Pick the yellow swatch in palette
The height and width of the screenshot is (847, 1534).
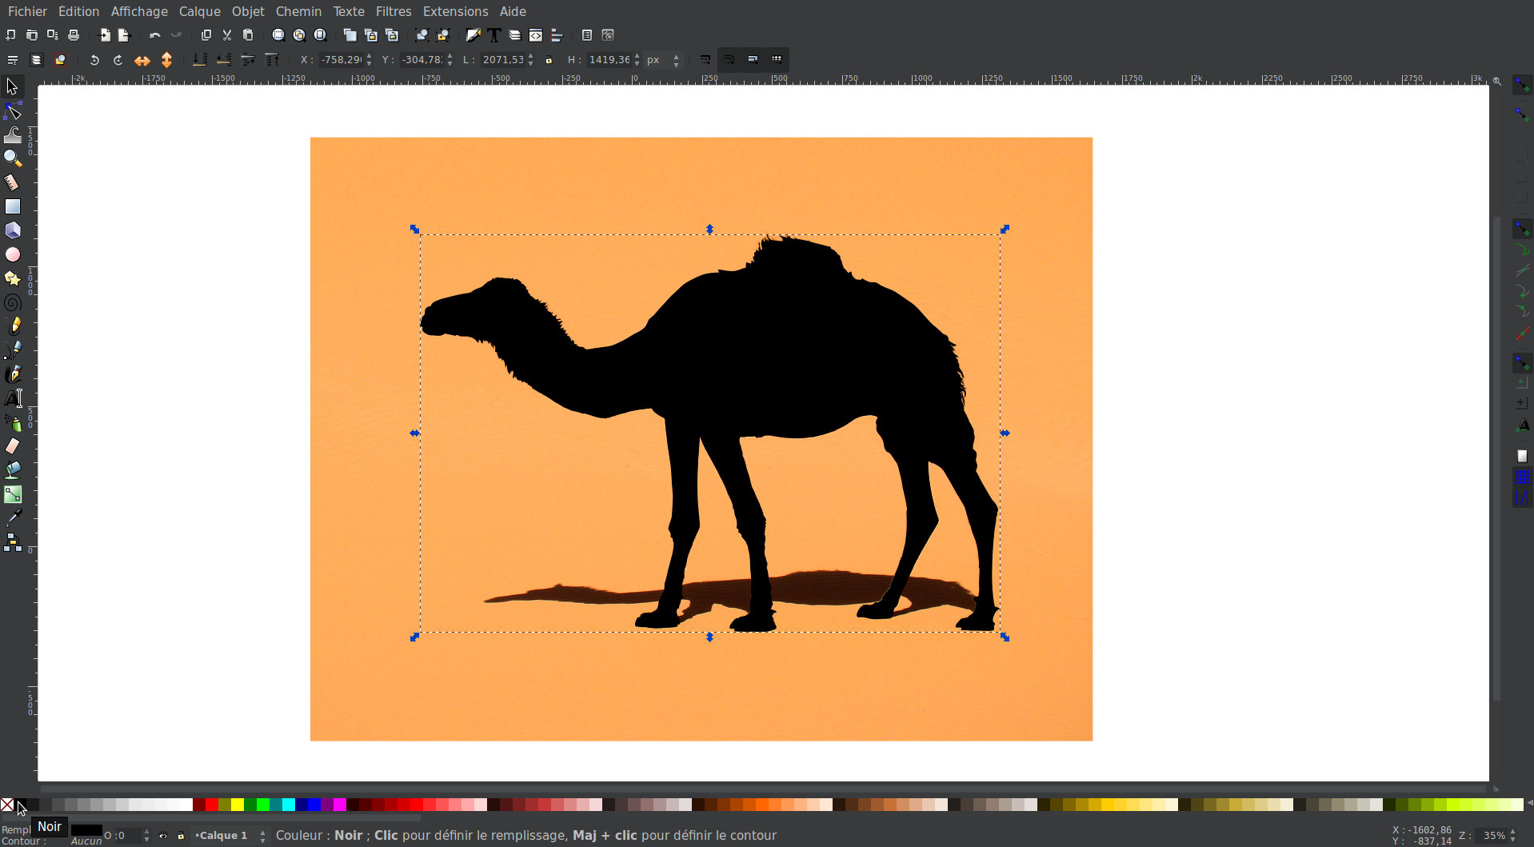tap(238, 805)
